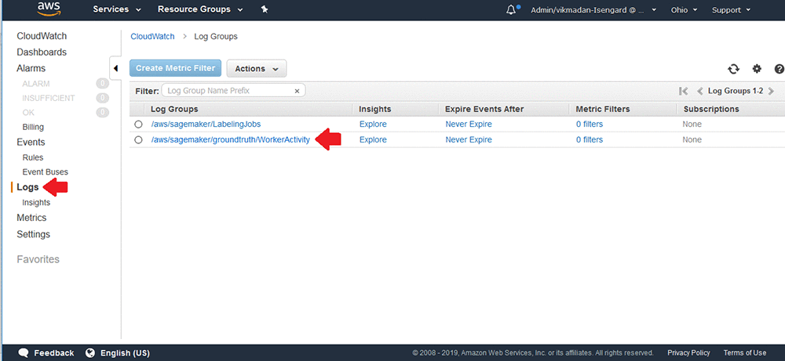Image resolution: width=785 pixels, height=361 pixels.
Task: Click Never Expire for LabelingJobs
Action: tap(469, 125)
